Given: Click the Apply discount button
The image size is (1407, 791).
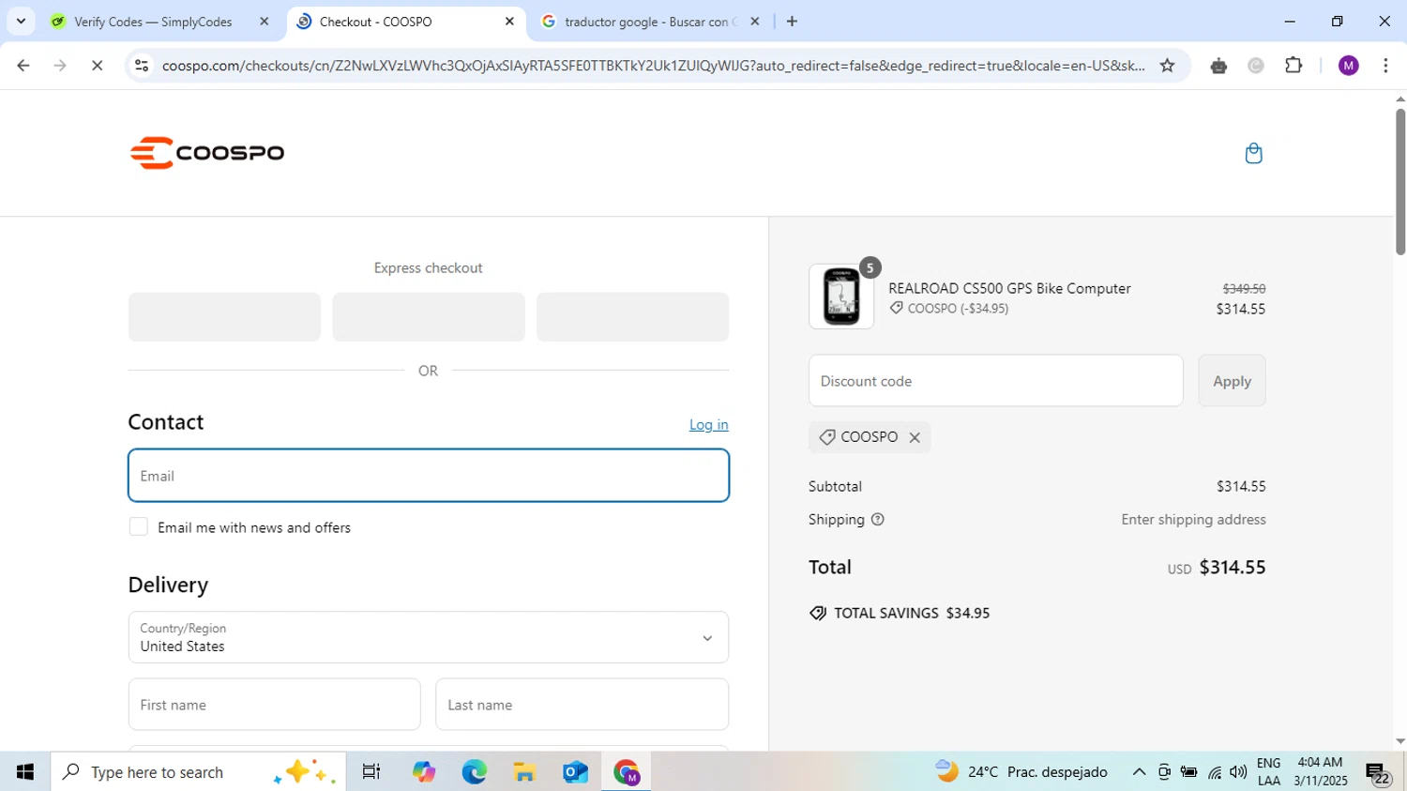Looking at the screenshot, I should point(1233,381).
